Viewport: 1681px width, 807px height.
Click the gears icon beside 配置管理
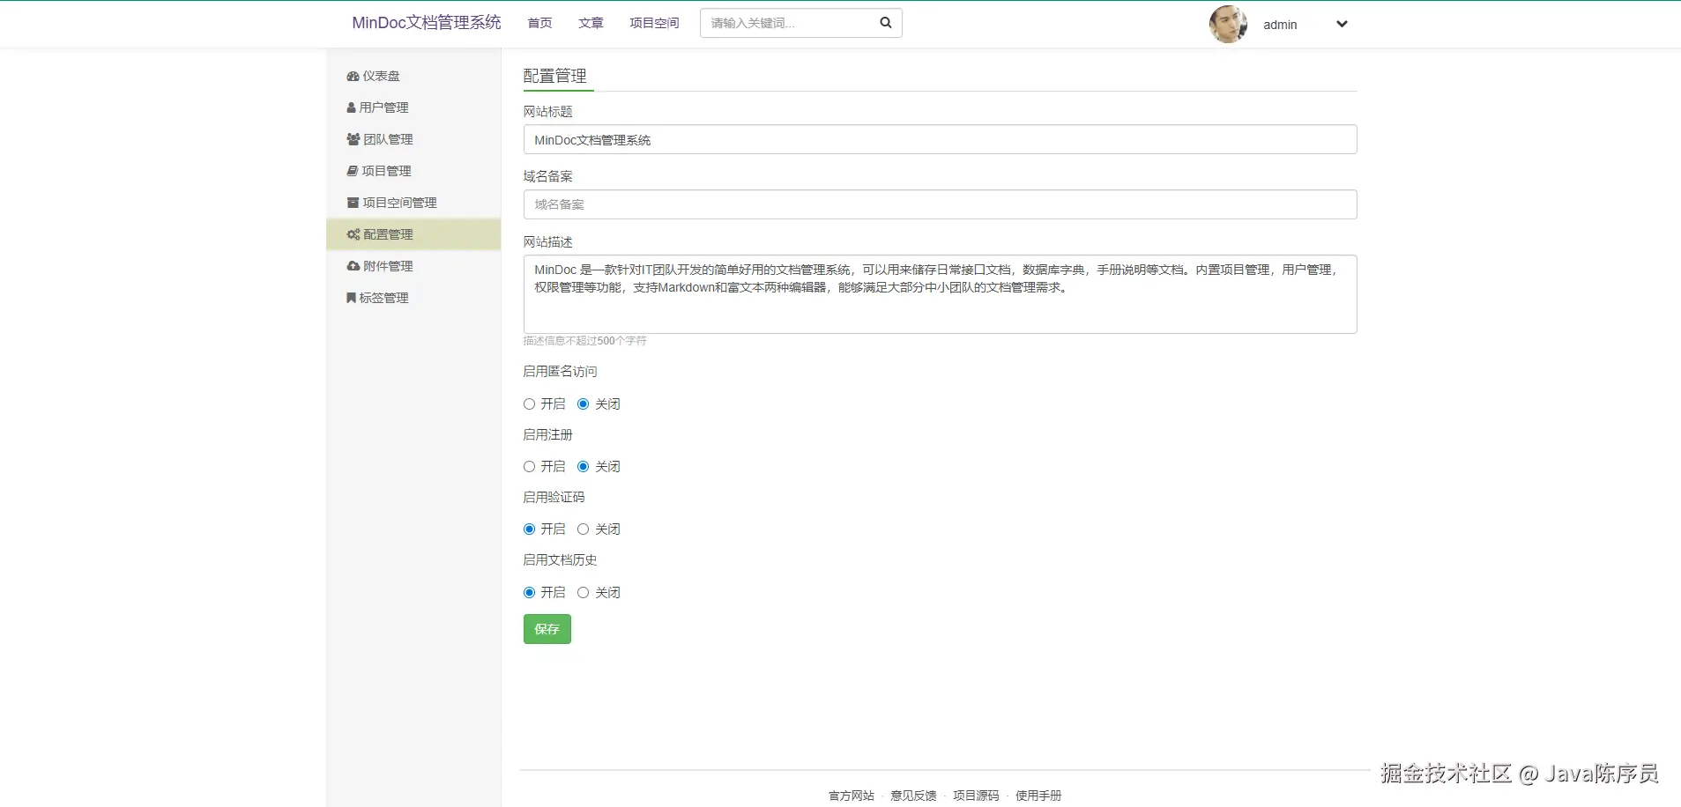(x=353, y=234)
